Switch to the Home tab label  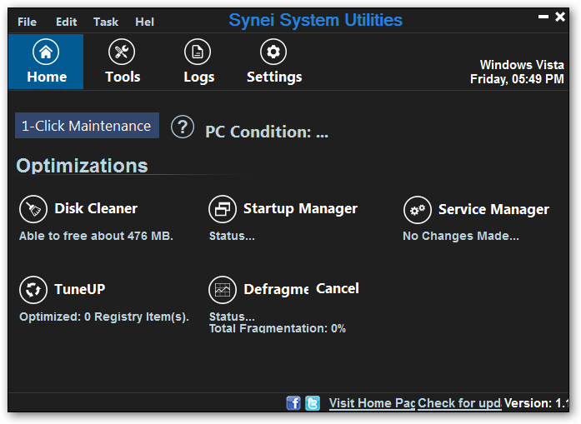(x=47, y=77)
